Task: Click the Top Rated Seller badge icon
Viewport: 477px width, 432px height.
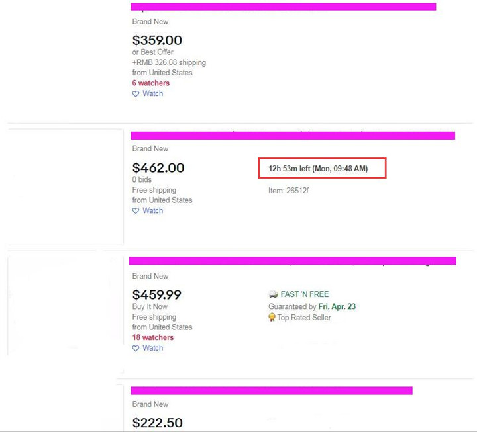Action: tap(272, 318)
